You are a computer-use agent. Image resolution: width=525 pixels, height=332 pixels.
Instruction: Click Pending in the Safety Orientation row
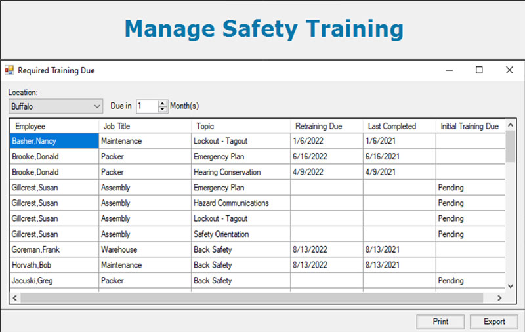click(x=470, y=234)
